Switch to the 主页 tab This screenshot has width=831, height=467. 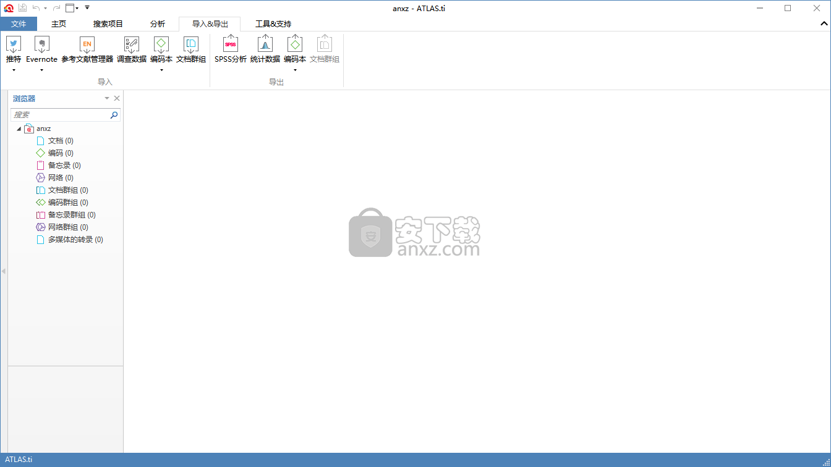coord(59,24)
